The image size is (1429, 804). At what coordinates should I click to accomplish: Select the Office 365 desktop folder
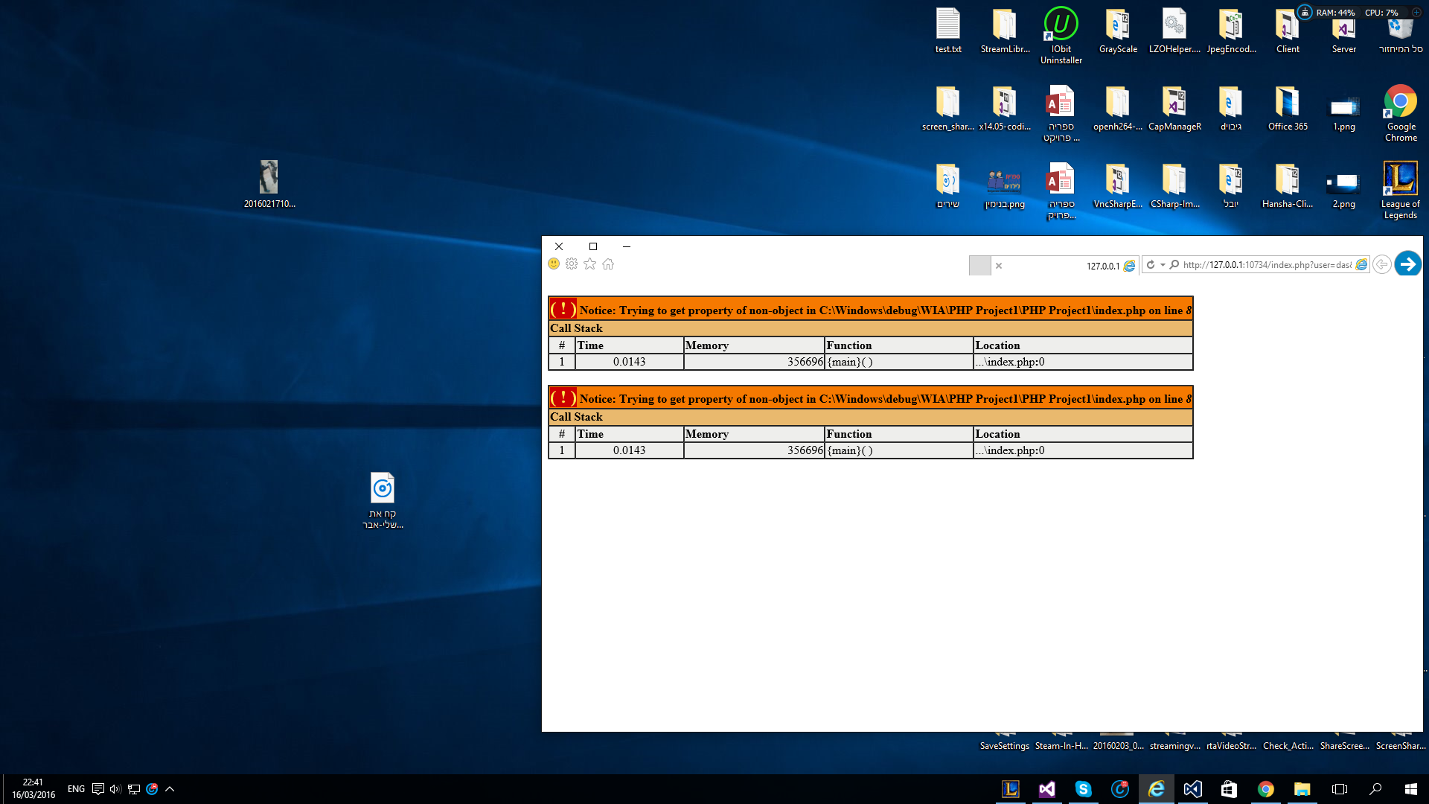(x=1288, y=109)
